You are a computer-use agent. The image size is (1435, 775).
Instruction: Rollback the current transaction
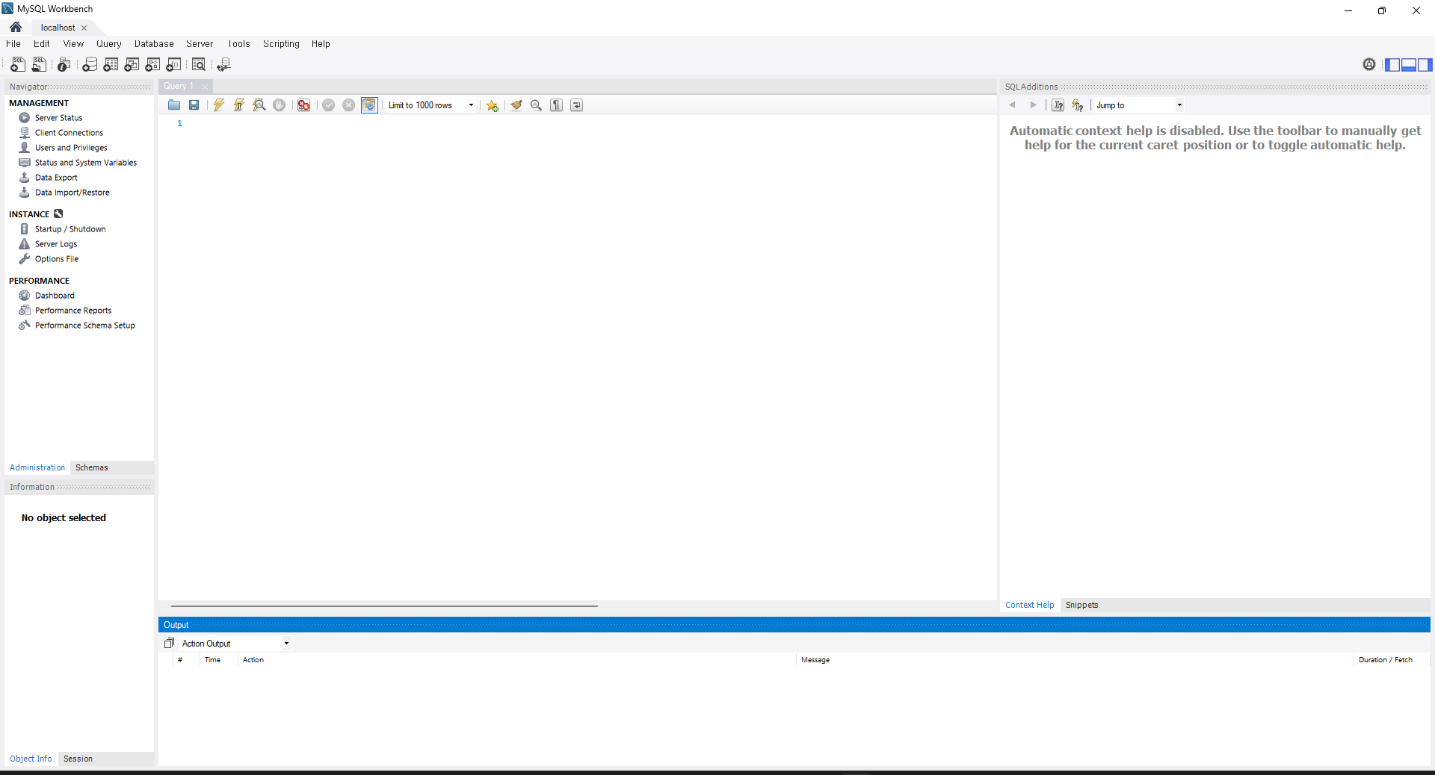(349, 105)
